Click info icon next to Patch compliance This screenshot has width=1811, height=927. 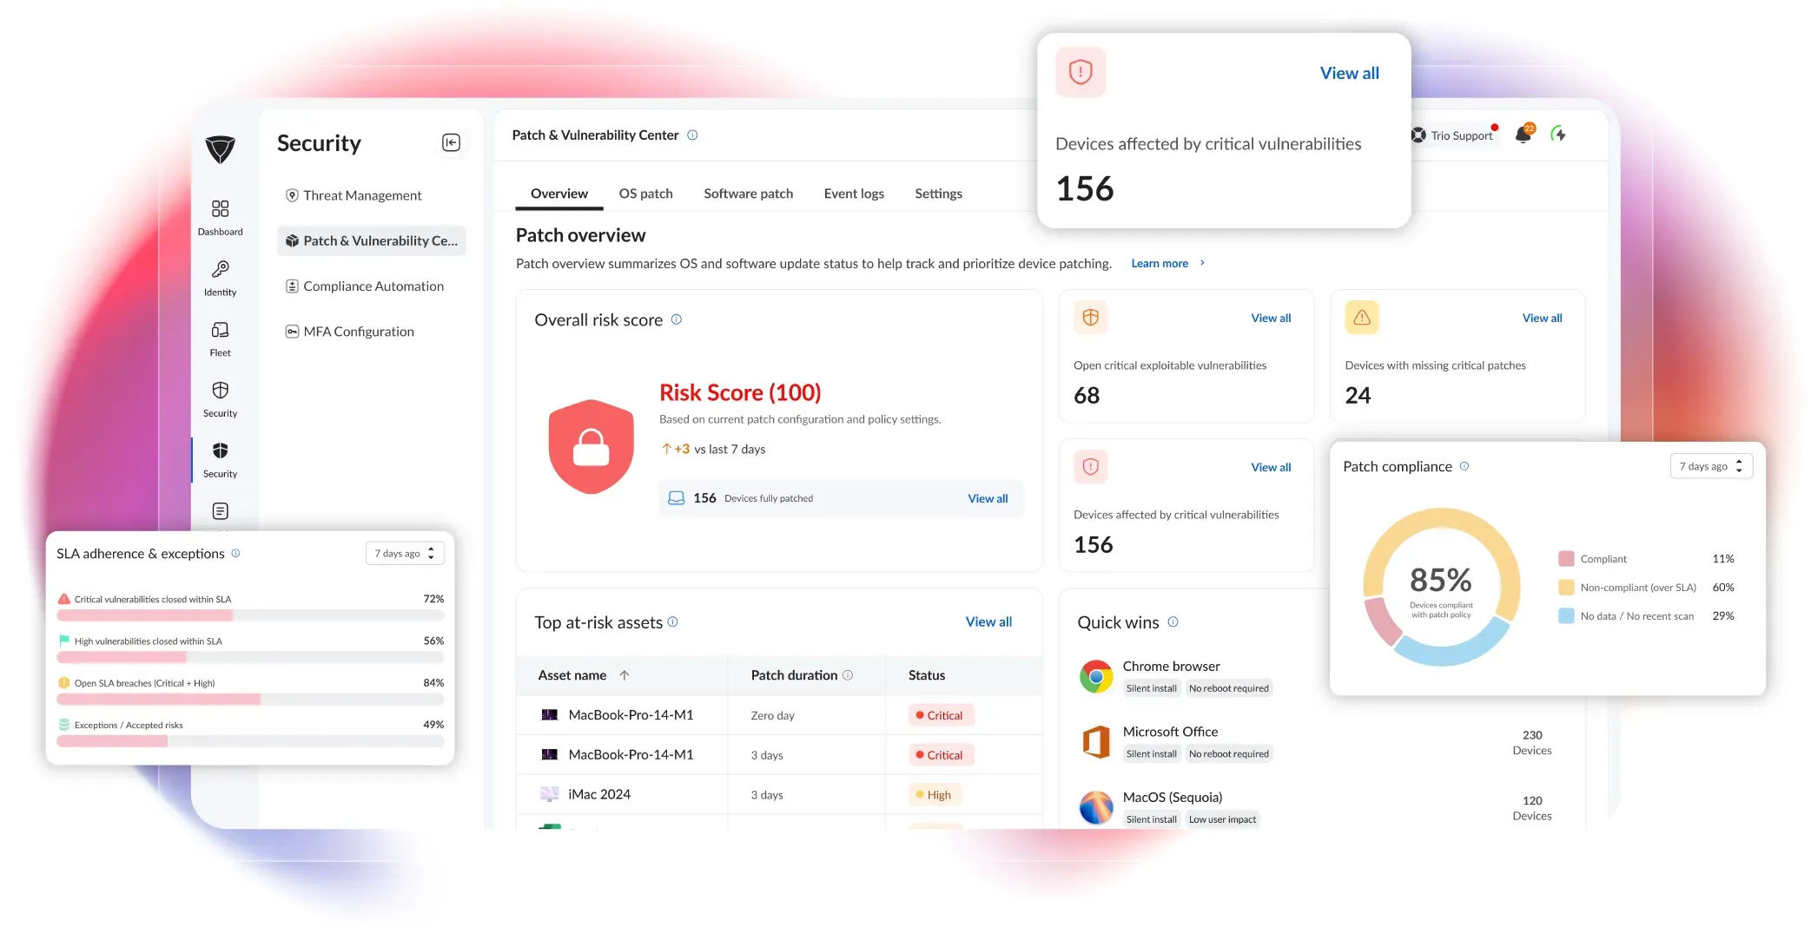(1464, 466)
